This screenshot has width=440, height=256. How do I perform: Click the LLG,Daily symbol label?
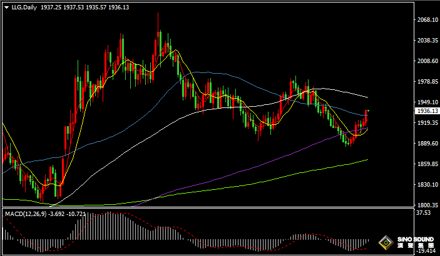pyautogui.click(x=23, y=6)
